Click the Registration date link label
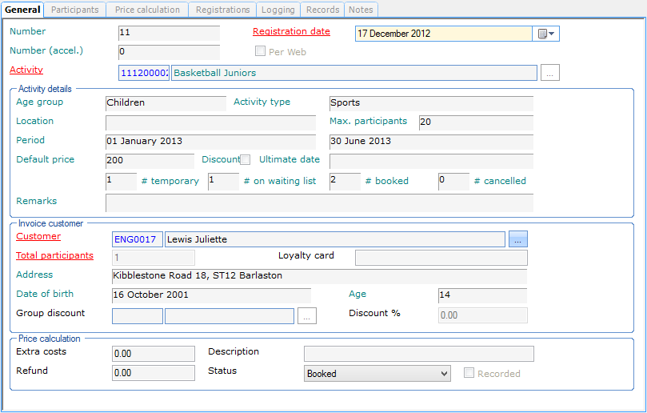 click(291, 32)
